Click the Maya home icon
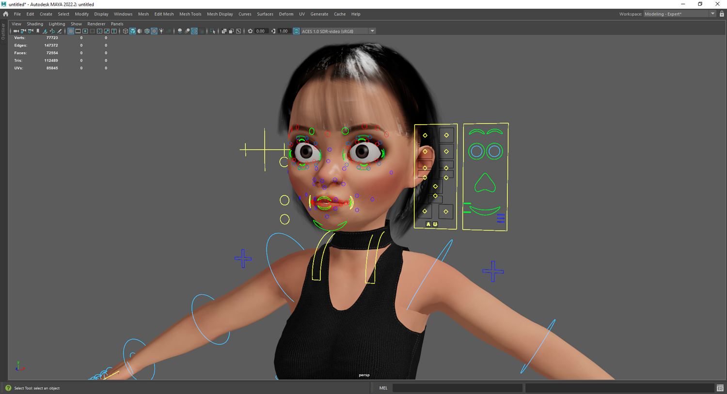Viewport: 727px width, 394px height. [6, 14]
